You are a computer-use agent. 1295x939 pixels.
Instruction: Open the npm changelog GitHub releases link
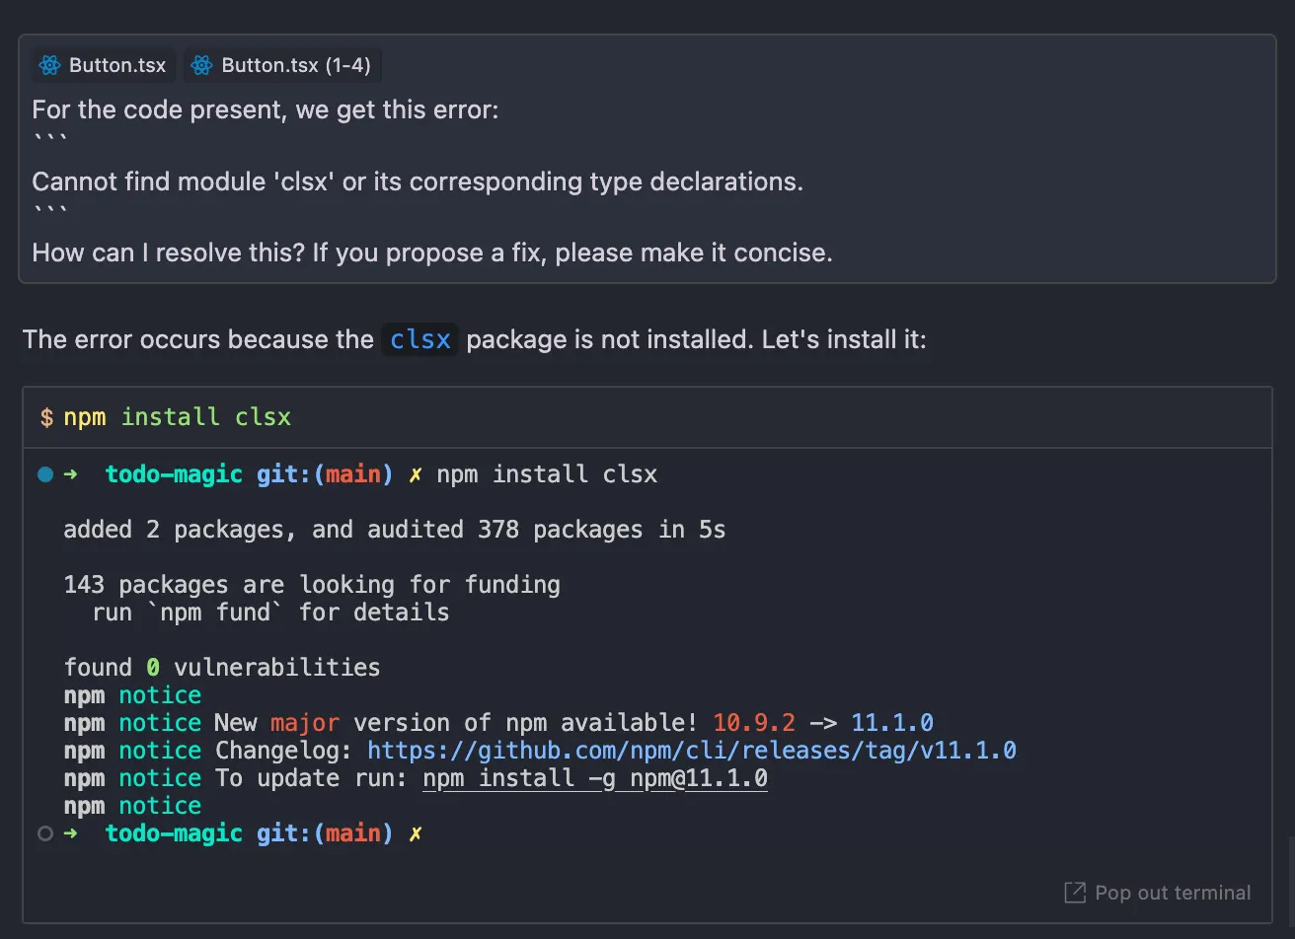pyautogui.click(x=692, y=751)
